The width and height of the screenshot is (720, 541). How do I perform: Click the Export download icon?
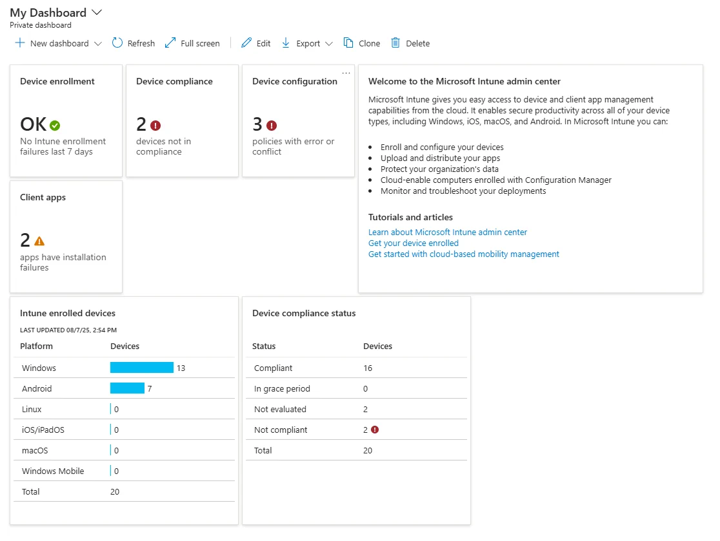[285, 43]
